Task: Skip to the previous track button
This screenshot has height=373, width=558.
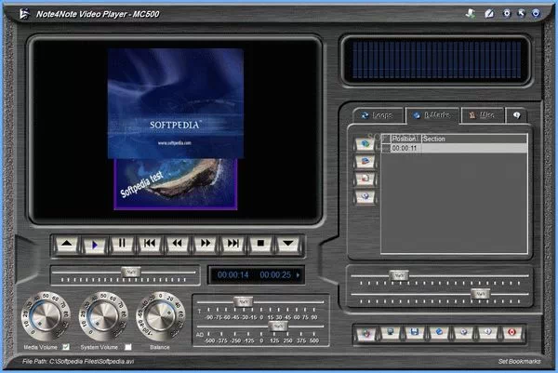Action: (149, 244)
